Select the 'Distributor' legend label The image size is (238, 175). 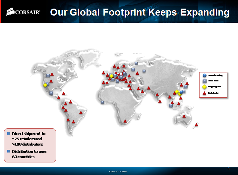[x=213, y=93]
